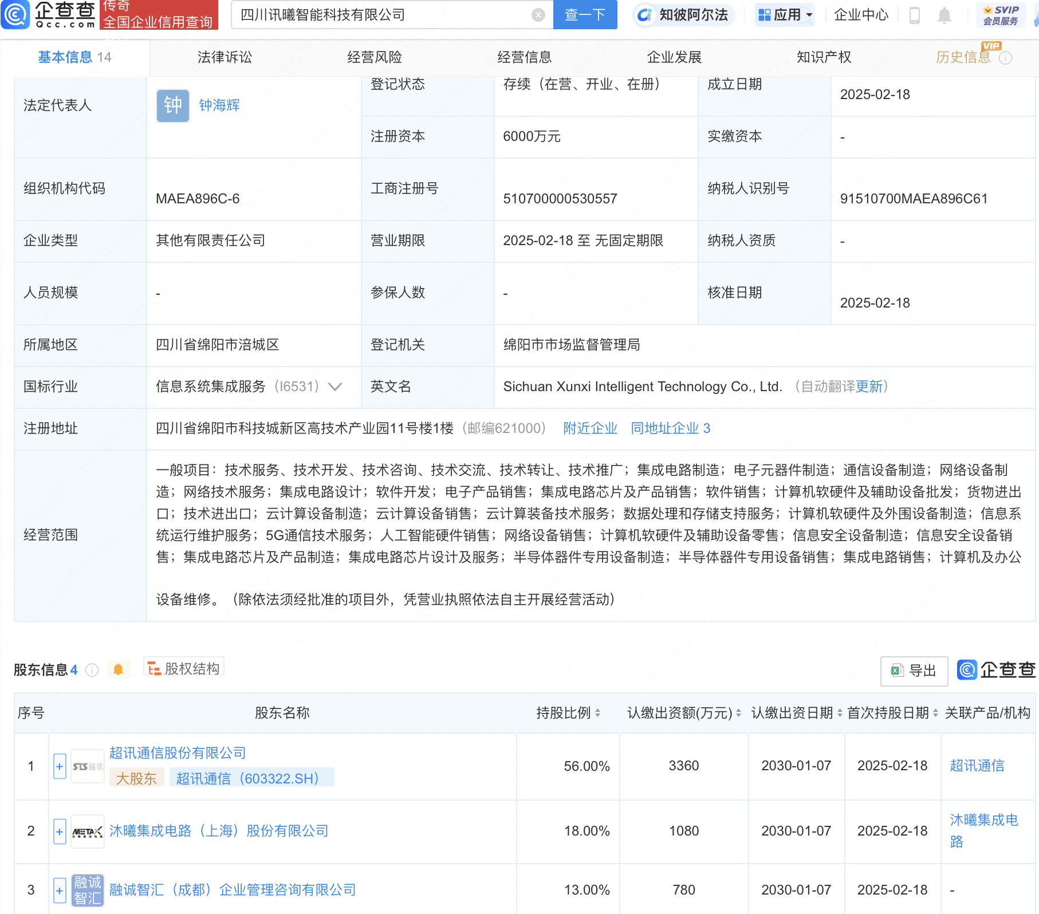Click 导出 export button
Viewport: 1039px width, 914px height.
(914, 671)
